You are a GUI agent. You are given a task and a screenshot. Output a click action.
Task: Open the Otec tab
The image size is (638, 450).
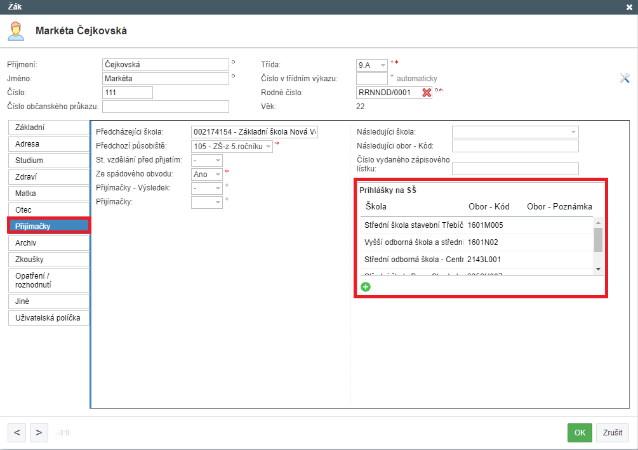[x=48, y=210]
